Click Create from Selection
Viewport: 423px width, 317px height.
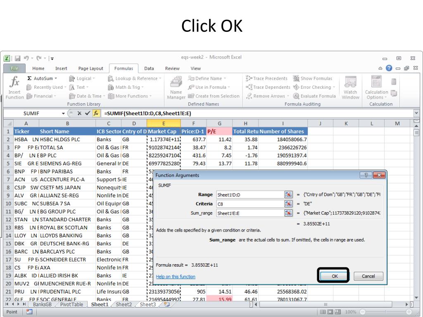[x=214, y=96]
